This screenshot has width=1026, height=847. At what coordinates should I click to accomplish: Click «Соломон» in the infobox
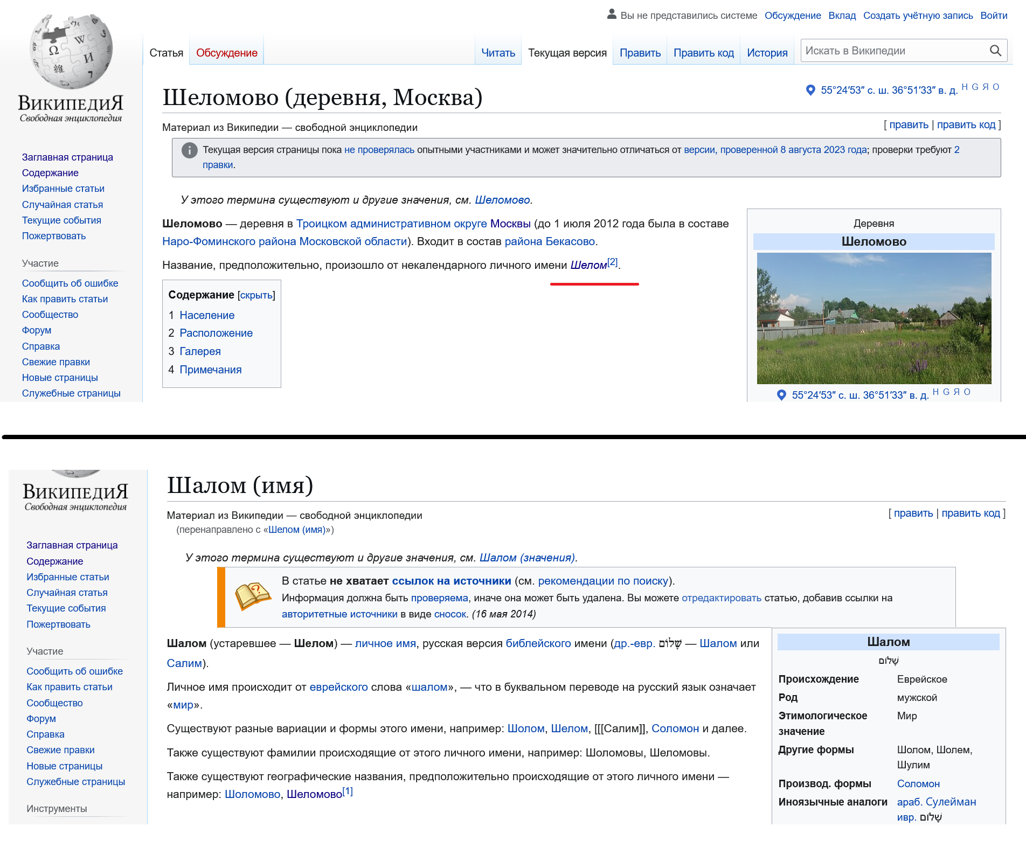pyautogui.click(x=918, y=784)
